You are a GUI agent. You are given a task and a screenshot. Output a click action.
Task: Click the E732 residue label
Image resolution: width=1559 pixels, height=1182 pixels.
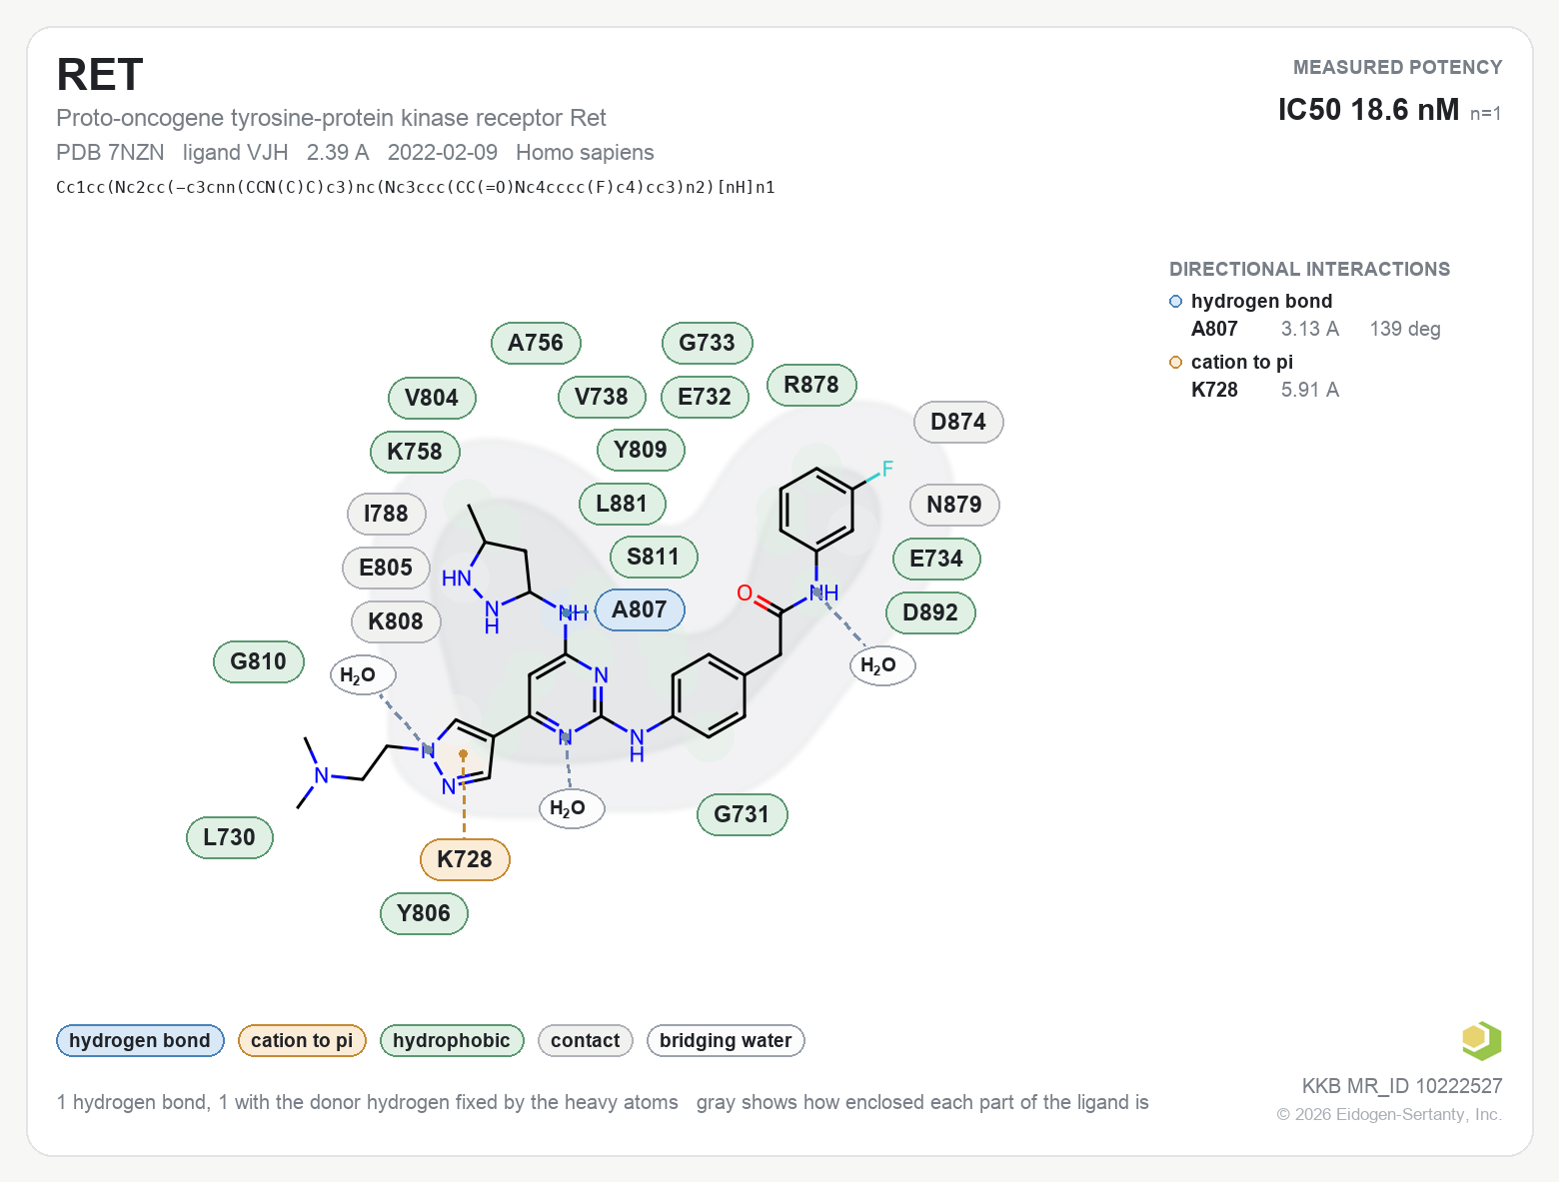click(705, 397)
